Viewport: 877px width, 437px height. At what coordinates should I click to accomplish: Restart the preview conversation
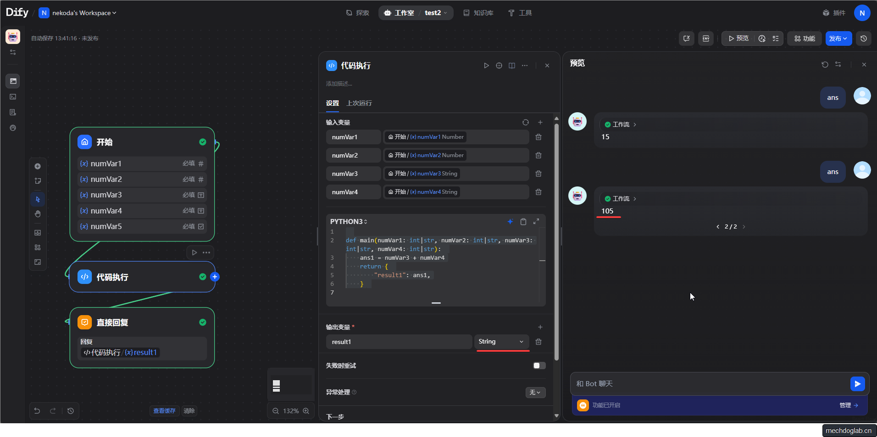click(x=825, y=65)
